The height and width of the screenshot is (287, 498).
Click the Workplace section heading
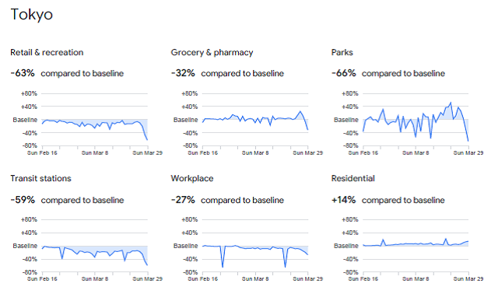tap(192, 178)
